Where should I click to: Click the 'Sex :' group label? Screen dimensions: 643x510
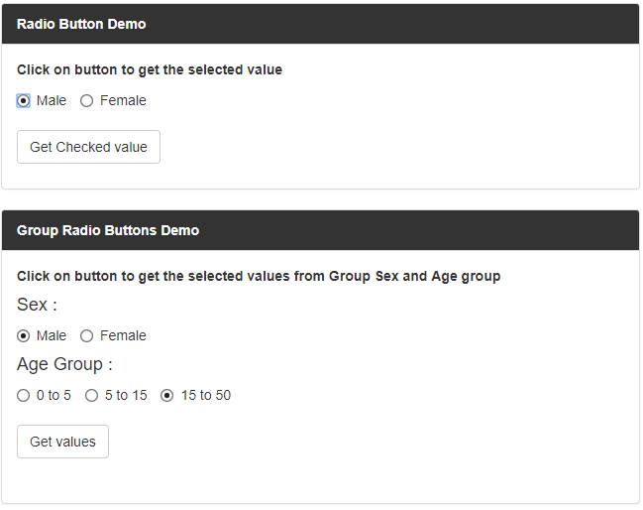(x=37, y=305)
